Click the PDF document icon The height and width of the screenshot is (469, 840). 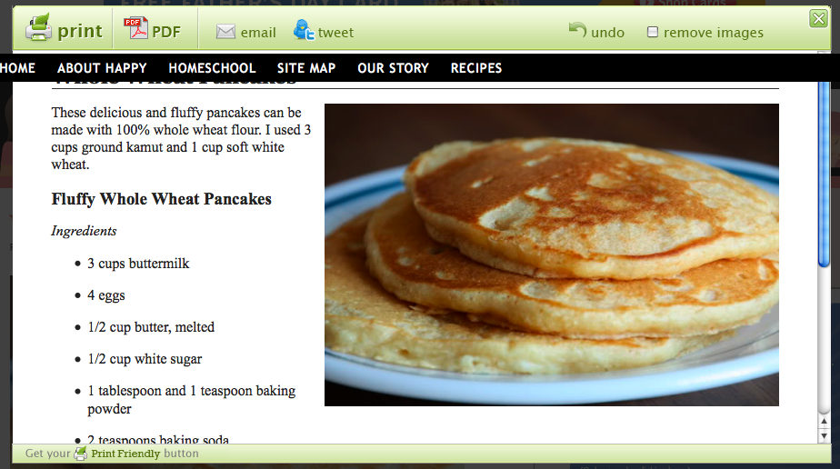point(135,28)
